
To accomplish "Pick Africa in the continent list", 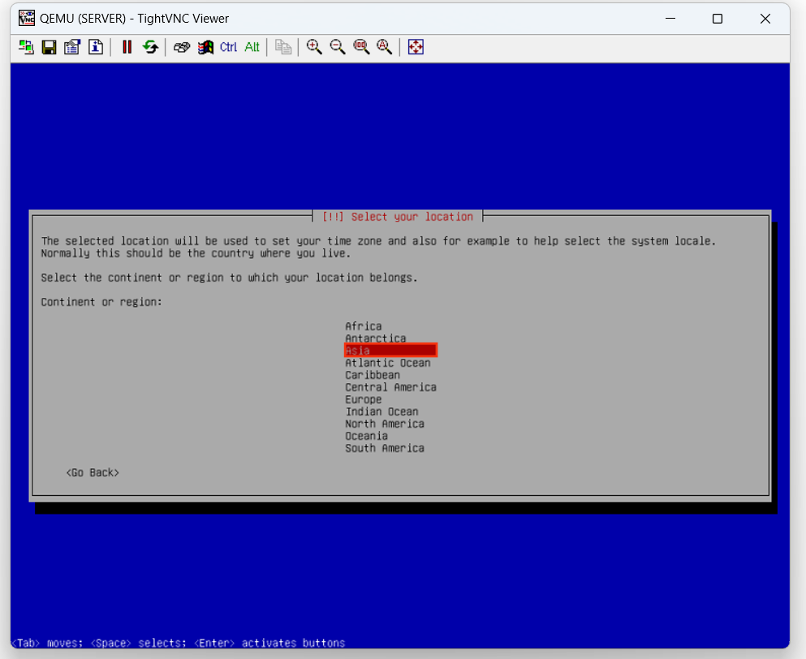I will tap(364, 326).
